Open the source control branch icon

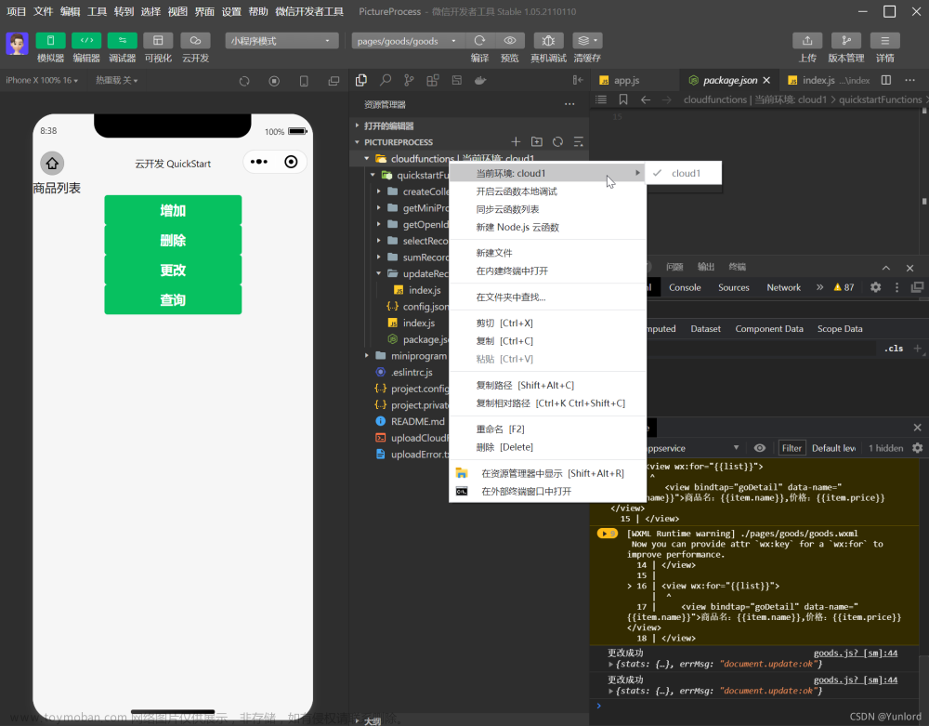[x=409, y=80]
